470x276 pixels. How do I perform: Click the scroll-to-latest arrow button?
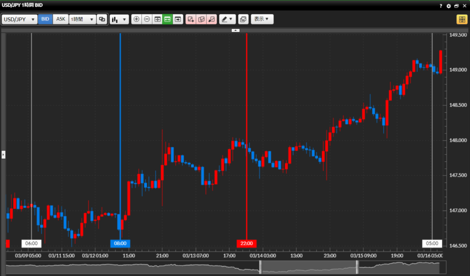[178, 19]
